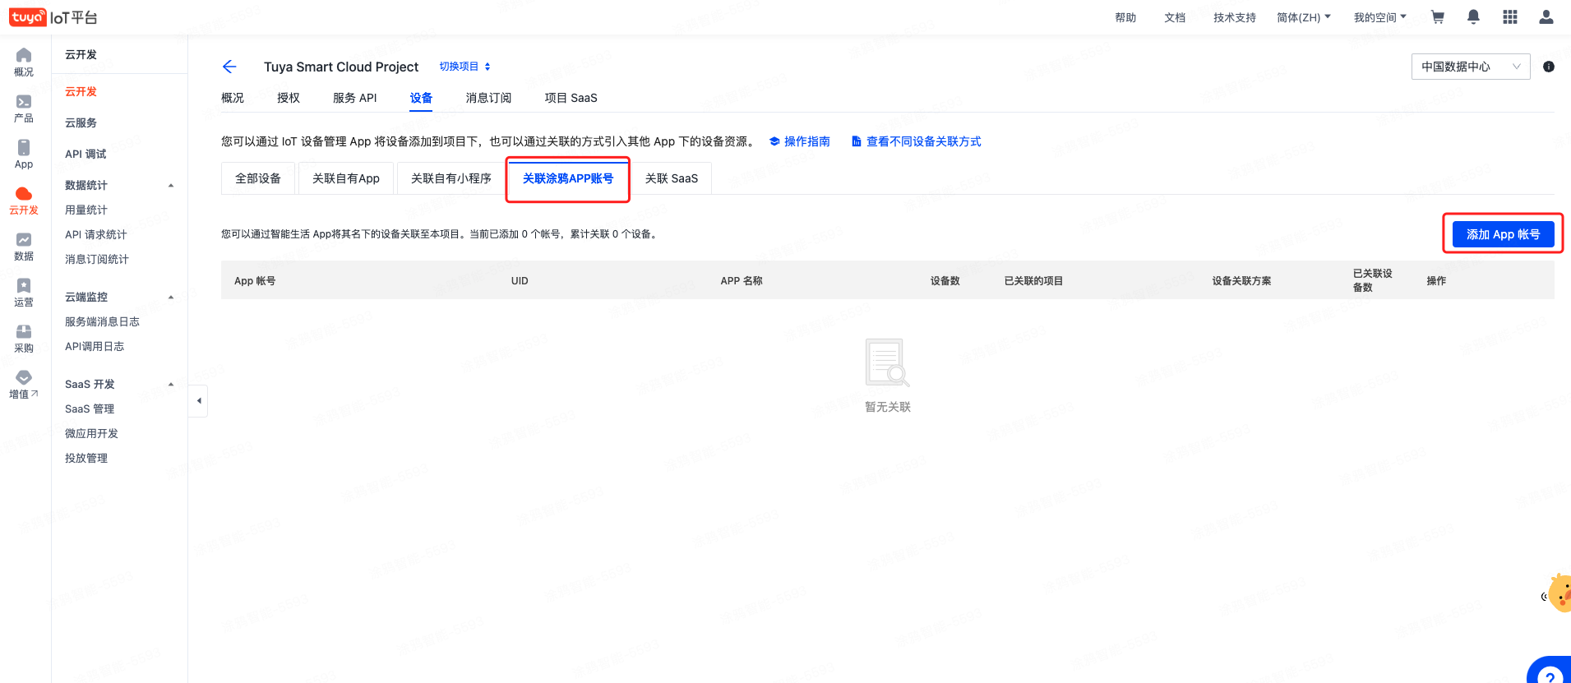Click 文档 in the top bar
The image size is (1571, 683).
coord(1175,17)
